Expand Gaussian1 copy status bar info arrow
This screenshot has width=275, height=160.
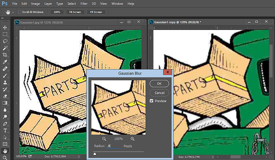tap(213, 157)
